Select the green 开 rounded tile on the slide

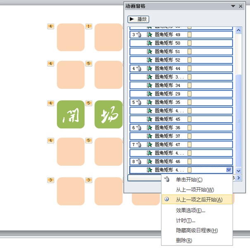71,114
